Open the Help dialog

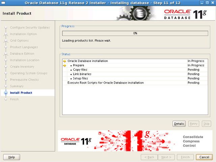(11, 157)
